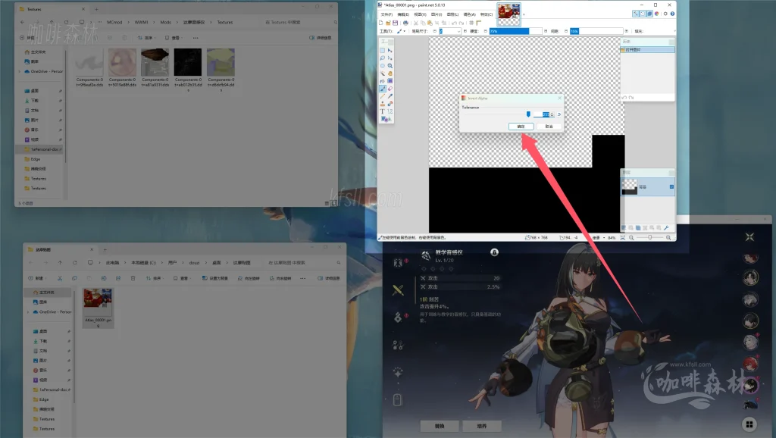Image resolution: width=776 pixels, height=438 pixels.
Task: Choose the Zoom magnifier tool
Action: coord(390,66)
